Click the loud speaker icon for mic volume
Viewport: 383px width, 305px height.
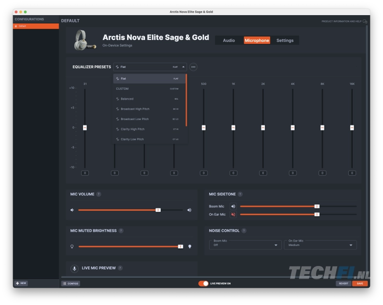tap(190, 210)
